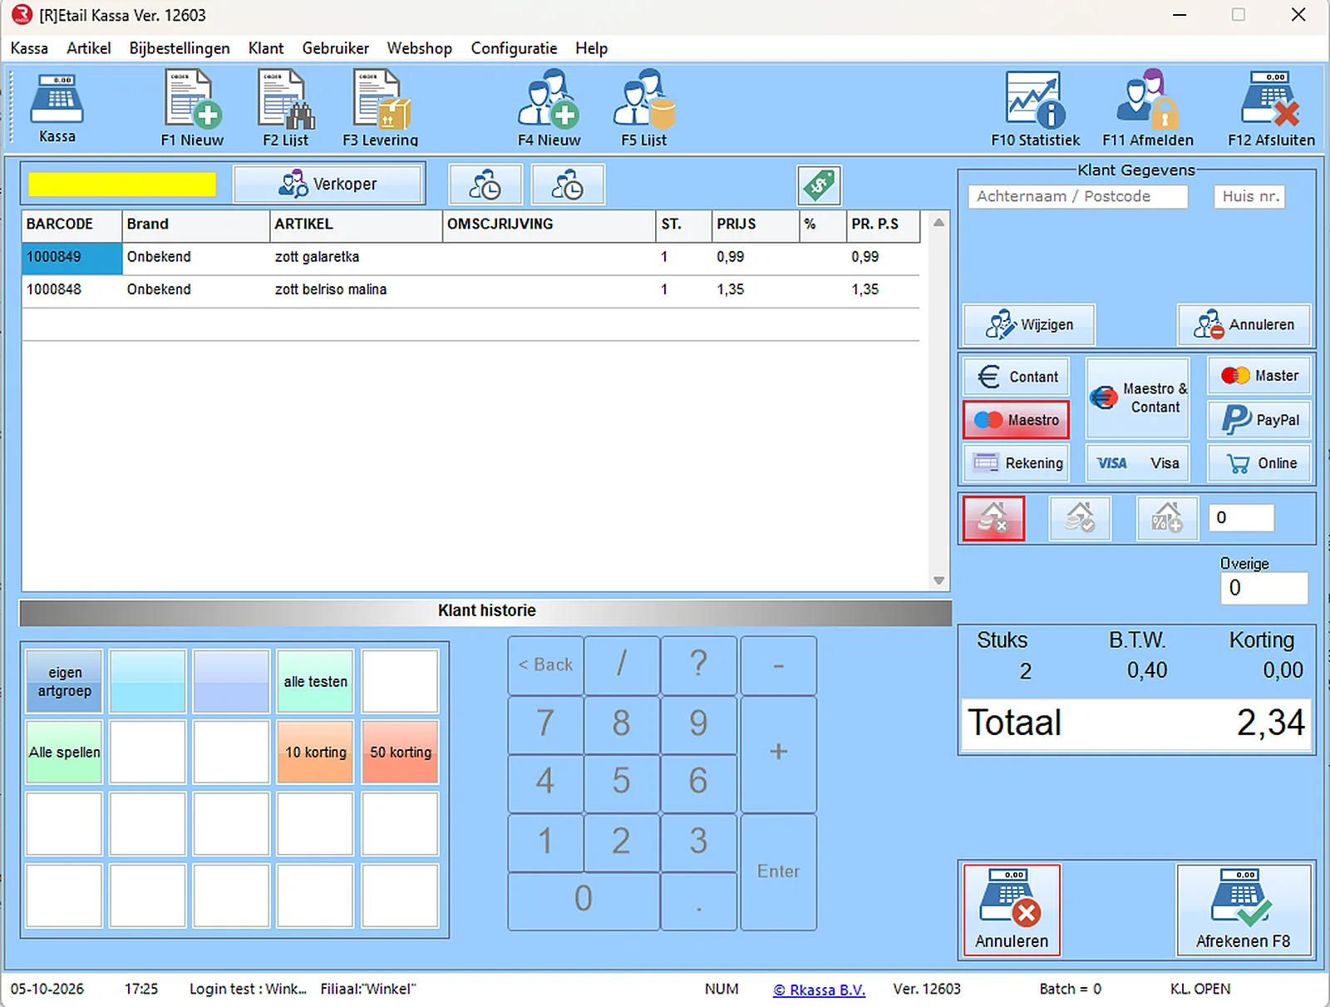Tap the Enter key on numpad
Image resolution: width=1330 pixels, height=1007 pixels.
[x=778, y=871]
